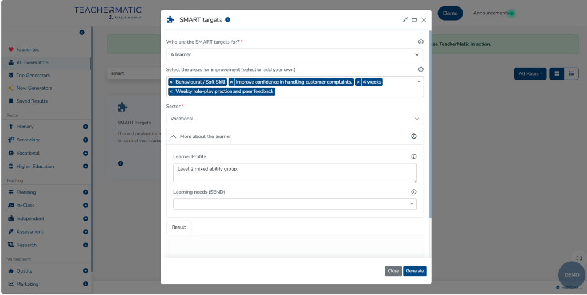The height and width of the screenshot is (295, 587).
Task: Remove the 'Behavioural / Soft Skill' tag
Action: (171, 82)
